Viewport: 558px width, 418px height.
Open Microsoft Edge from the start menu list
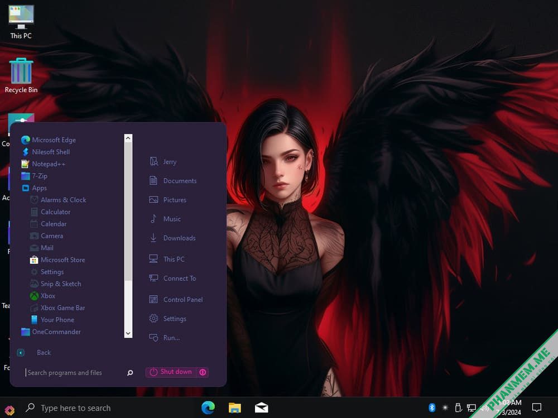tap(49, 140)
